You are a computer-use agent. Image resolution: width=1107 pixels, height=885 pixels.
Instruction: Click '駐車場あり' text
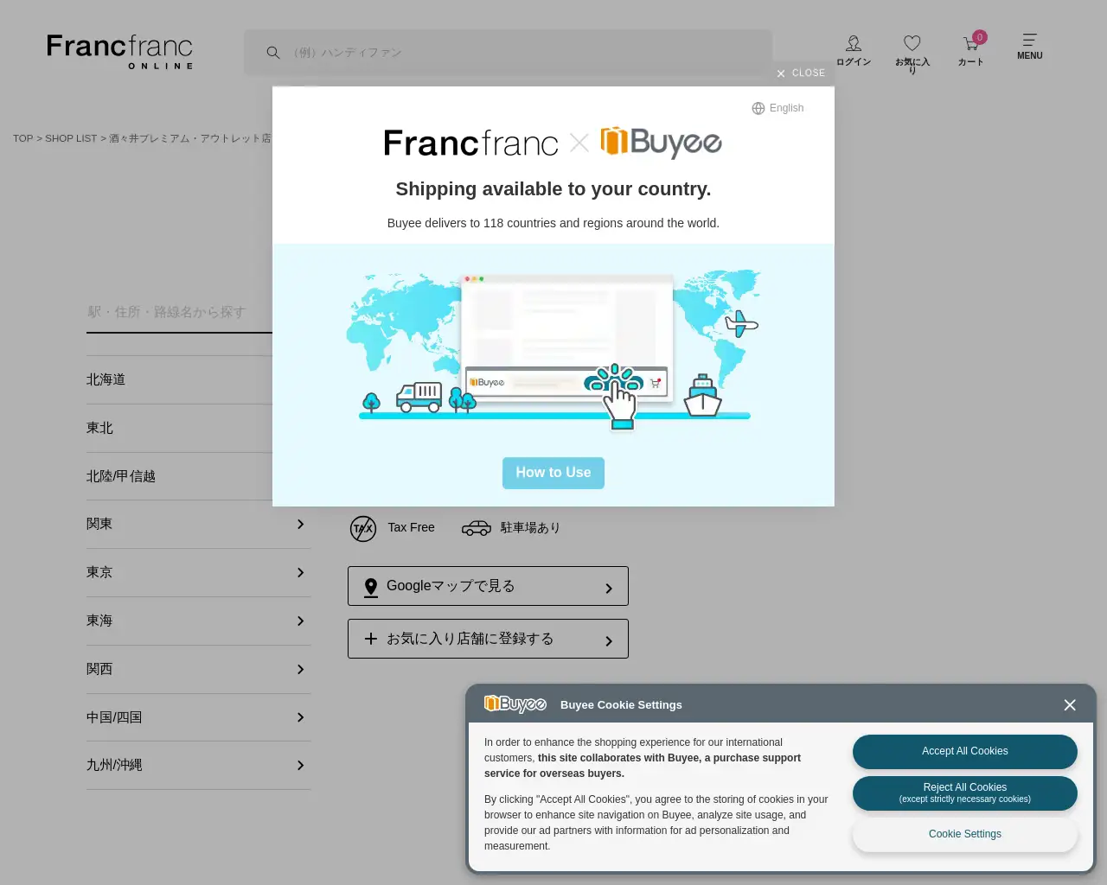pos(530,527)
